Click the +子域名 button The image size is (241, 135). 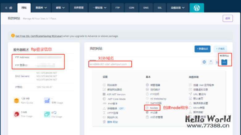point(220,49)
